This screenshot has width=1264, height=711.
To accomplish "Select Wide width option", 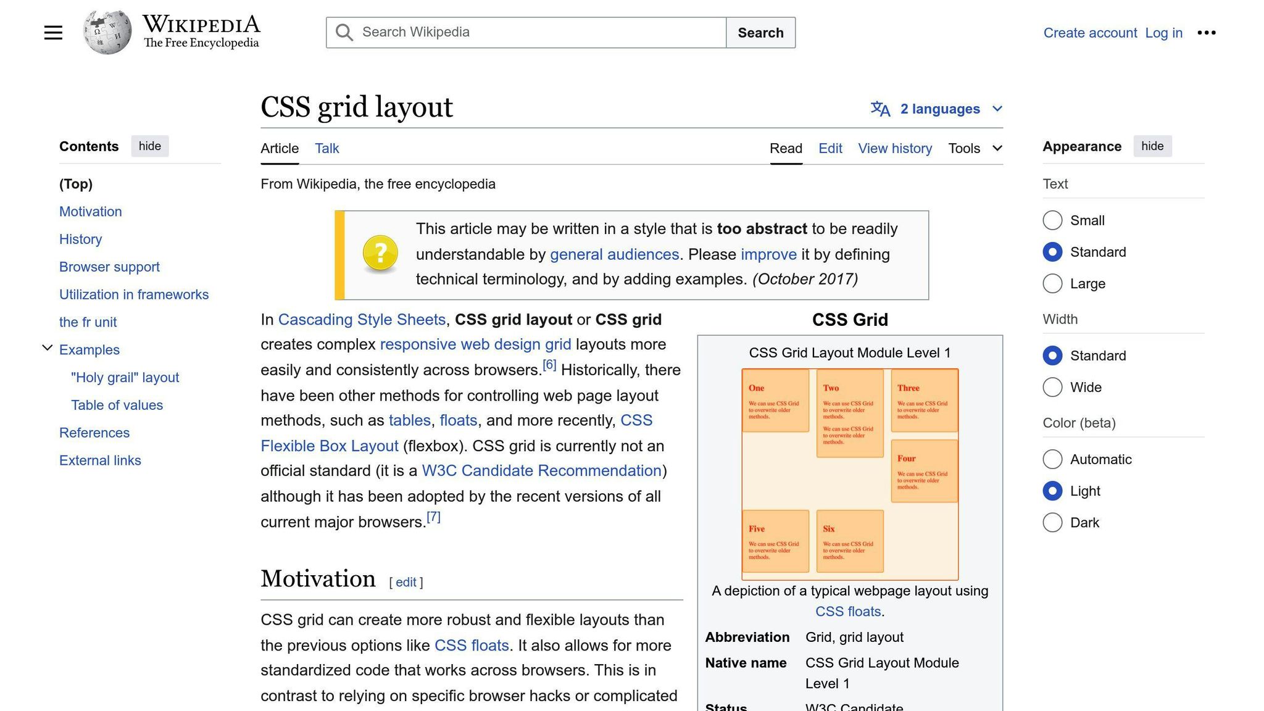I will (x=1052, y=387).
